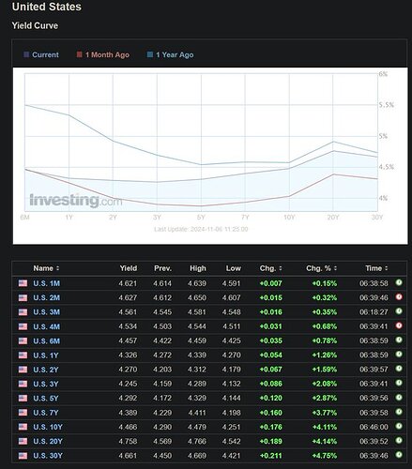Click the US flag icon beside U.S. 1M
This screenshot has height=469, width=412.
pyautogui.click(x=23, y=283)
